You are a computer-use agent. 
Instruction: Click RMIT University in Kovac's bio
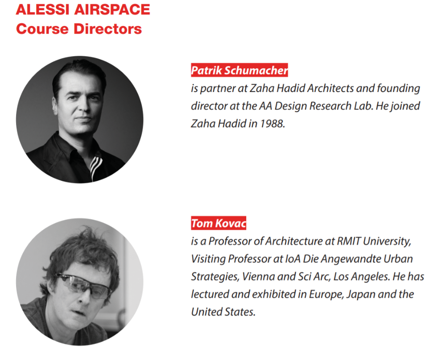pyautogui.click(x=374, y=241)
